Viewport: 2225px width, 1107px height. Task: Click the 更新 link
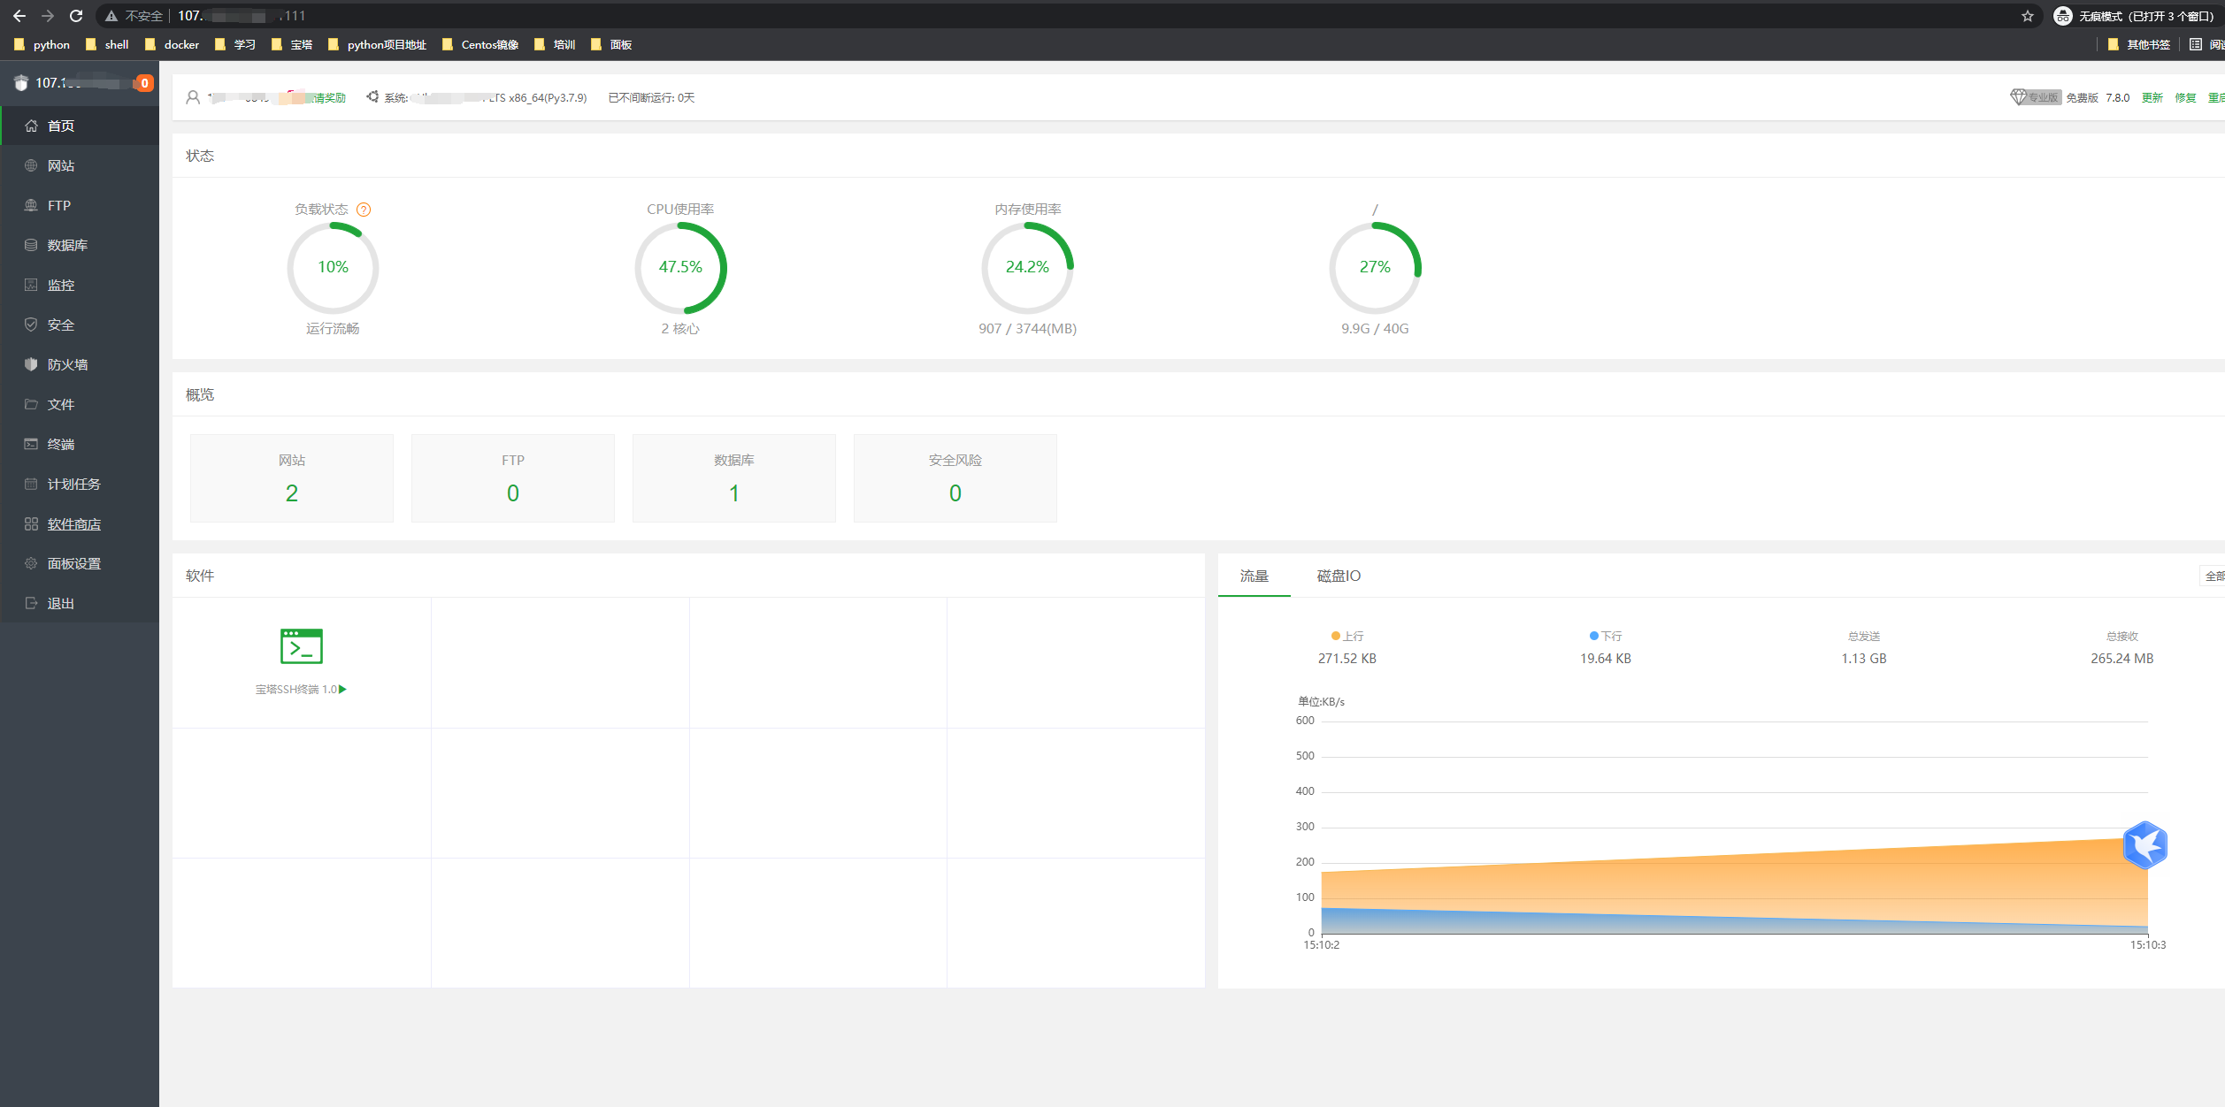pos(2152,97)
